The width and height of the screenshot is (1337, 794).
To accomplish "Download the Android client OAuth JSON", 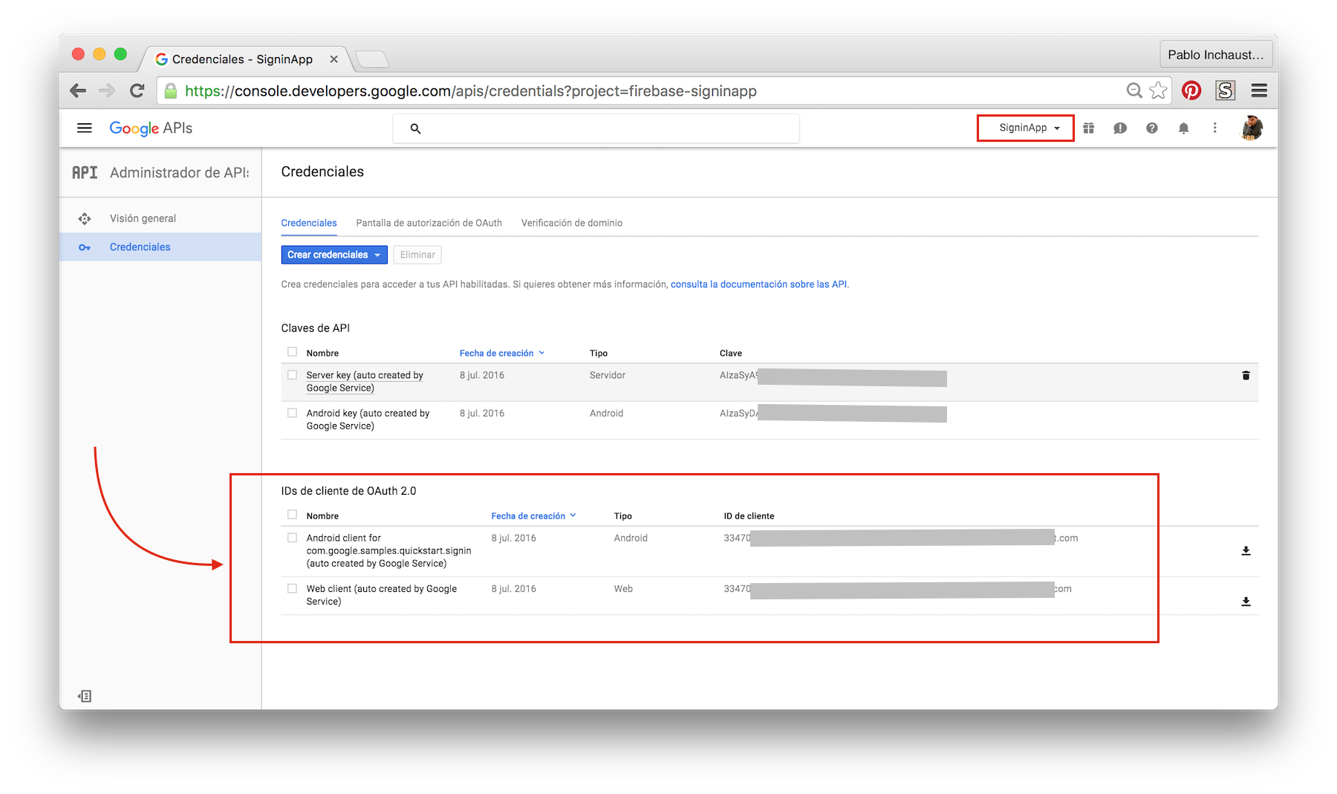I will [1246, 550].
